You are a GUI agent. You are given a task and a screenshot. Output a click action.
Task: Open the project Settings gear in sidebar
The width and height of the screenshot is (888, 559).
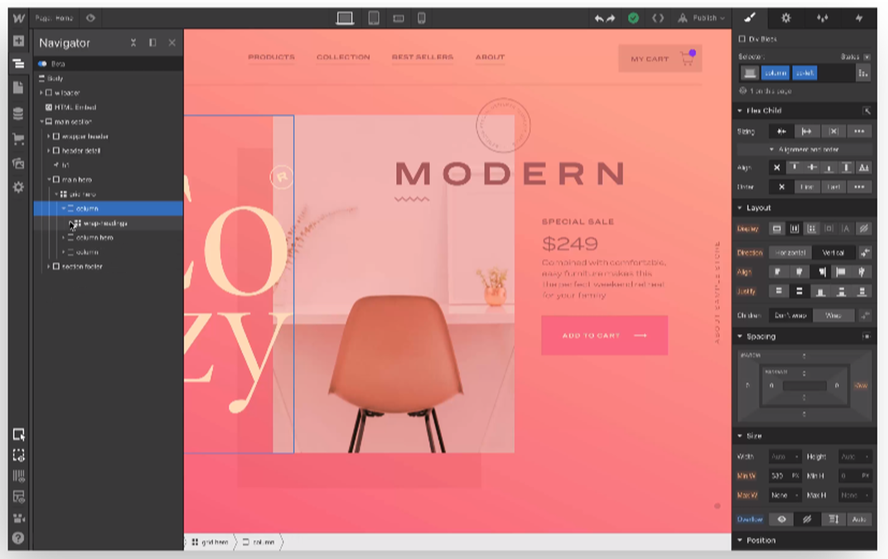pyautogui.click(x=18, y=187)
